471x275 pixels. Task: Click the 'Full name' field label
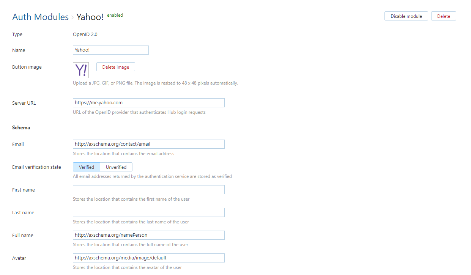pos(23,235)
